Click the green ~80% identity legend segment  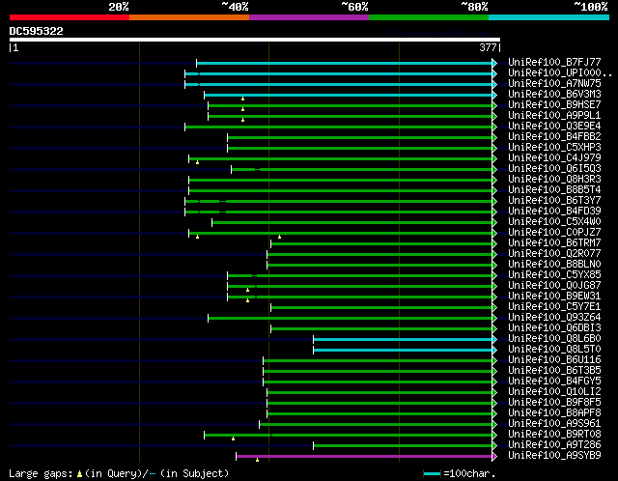(429, 17)
